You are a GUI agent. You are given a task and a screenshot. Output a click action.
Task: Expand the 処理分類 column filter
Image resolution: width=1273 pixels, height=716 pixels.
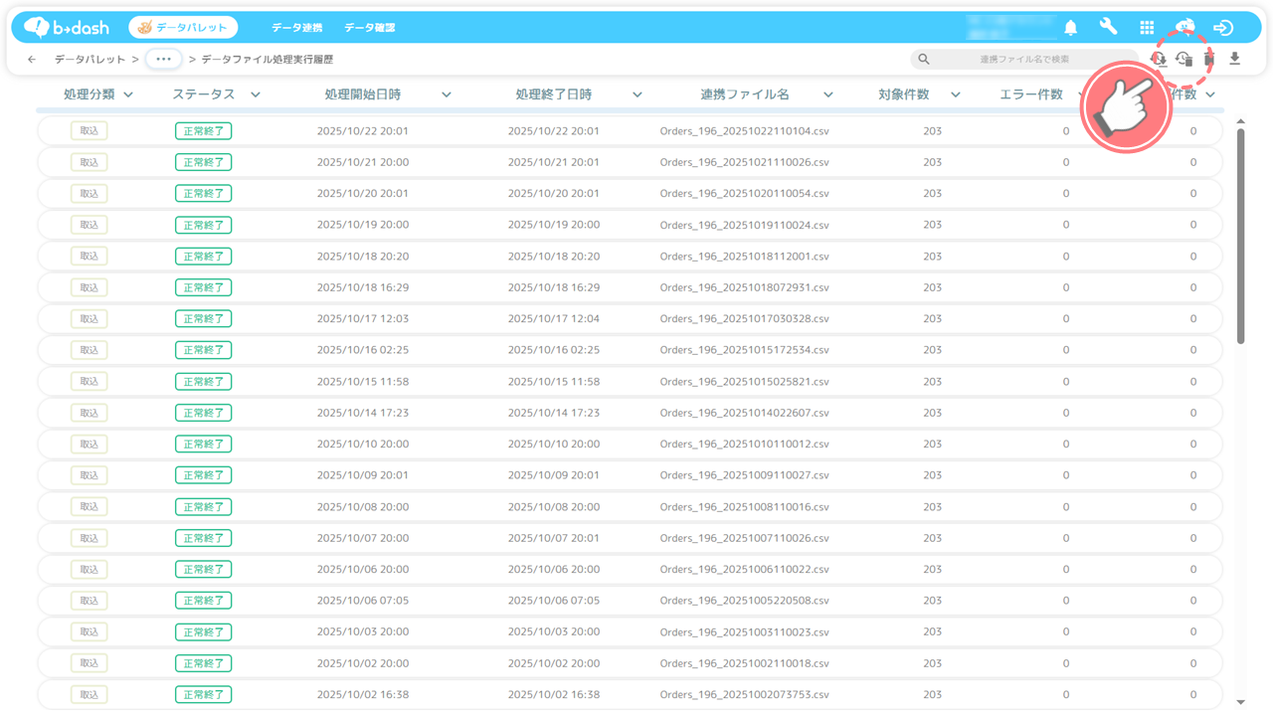(128, 95)
